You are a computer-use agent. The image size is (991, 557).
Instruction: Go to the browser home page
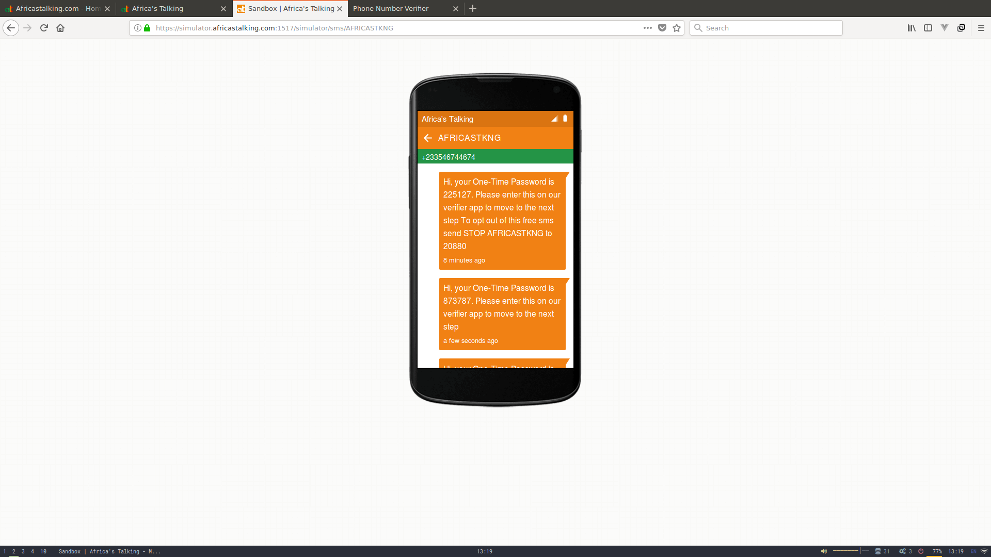tap(60, 28)
